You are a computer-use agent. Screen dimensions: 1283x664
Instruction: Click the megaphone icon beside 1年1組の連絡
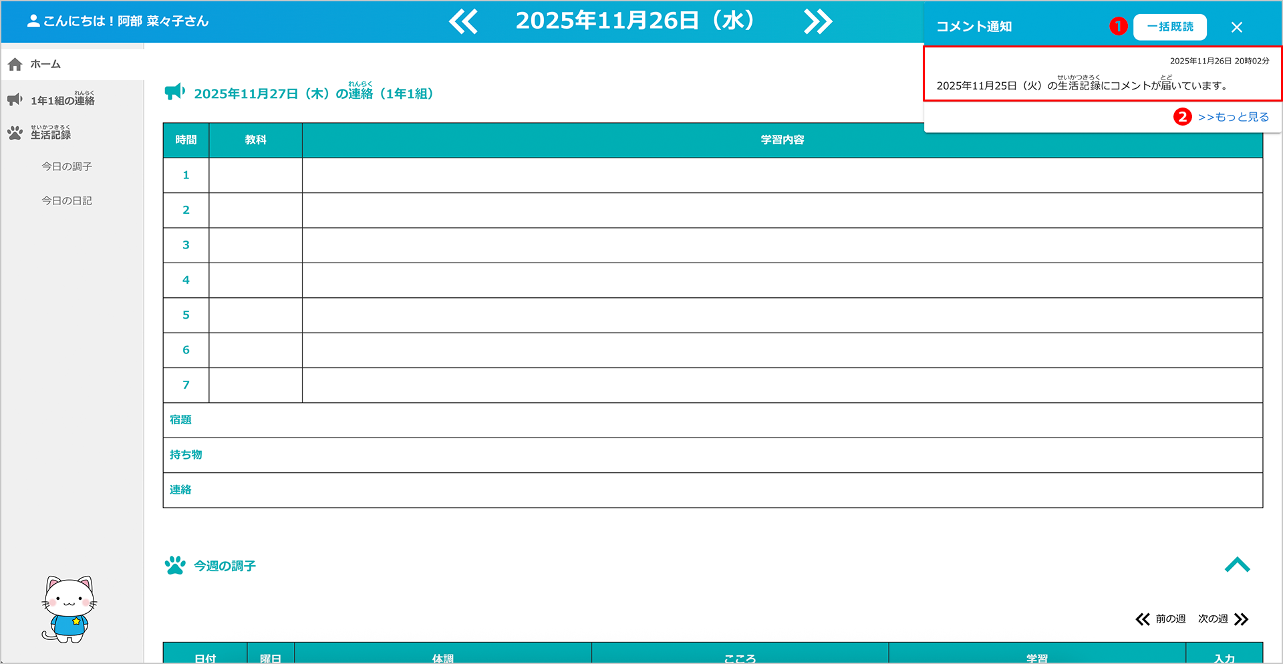point(15,100)
